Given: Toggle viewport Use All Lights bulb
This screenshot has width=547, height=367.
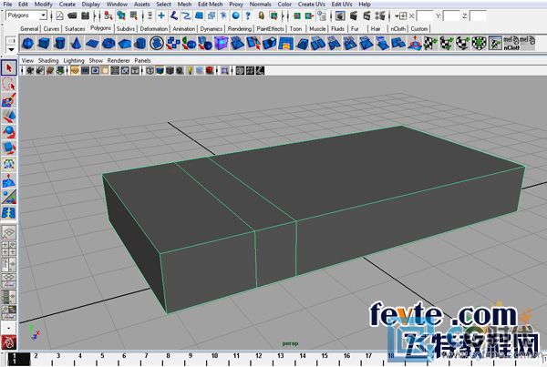Looking at the screenshot, I should tap(190, 71).
